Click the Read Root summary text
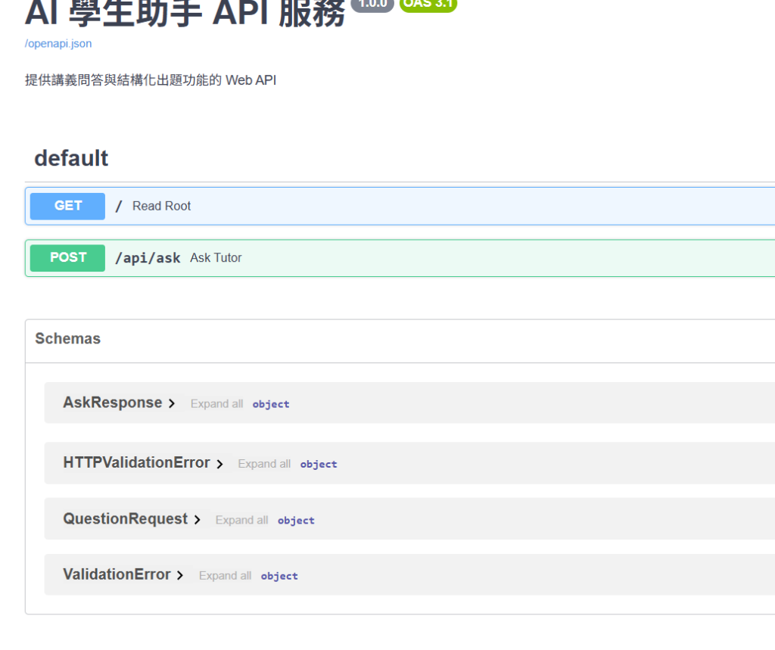The width and height of the screenshot is (775, 650). pyautogui.click(x=162, y=206)
